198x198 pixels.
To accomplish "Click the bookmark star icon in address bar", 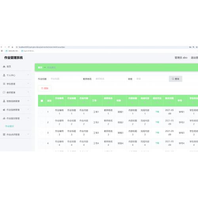I will [197, 47].
